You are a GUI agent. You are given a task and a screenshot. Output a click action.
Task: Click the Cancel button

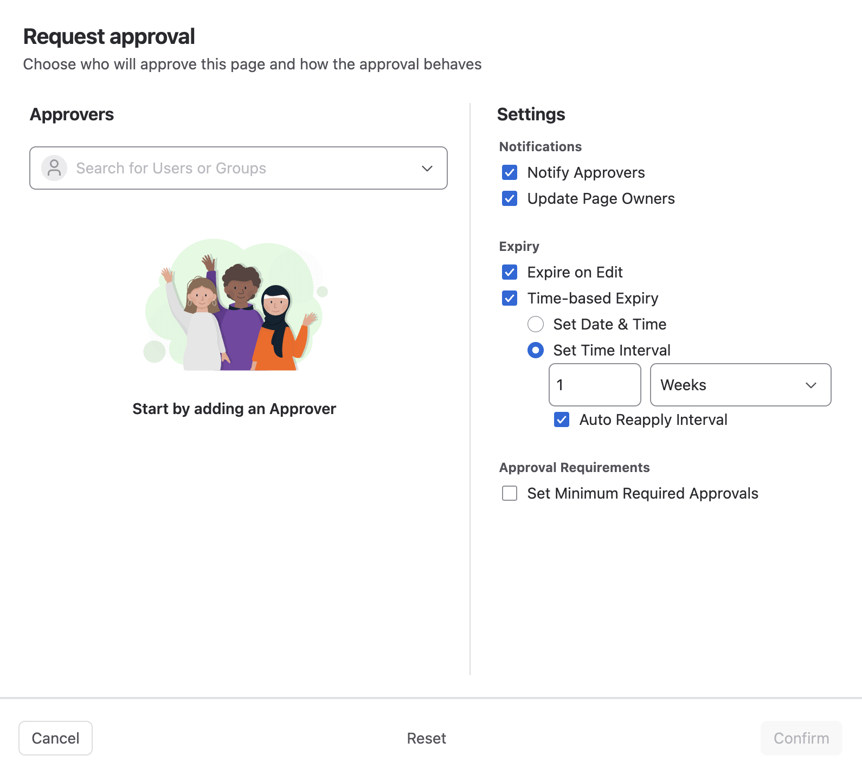pyautogui.click(x=55, y=738)
